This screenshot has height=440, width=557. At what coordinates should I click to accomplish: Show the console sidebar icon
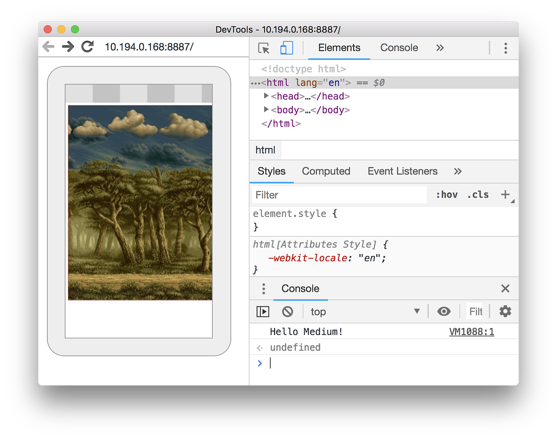(x=262, y=311)
